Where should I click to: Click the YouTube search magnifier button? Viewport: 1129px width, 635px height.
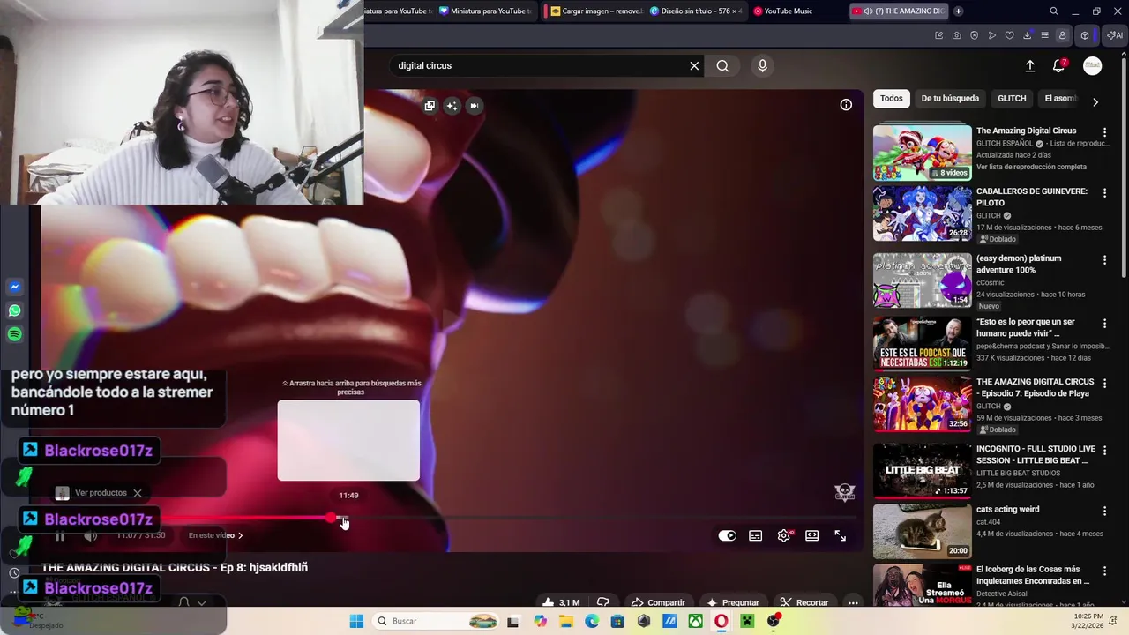(x=722, y=65)
